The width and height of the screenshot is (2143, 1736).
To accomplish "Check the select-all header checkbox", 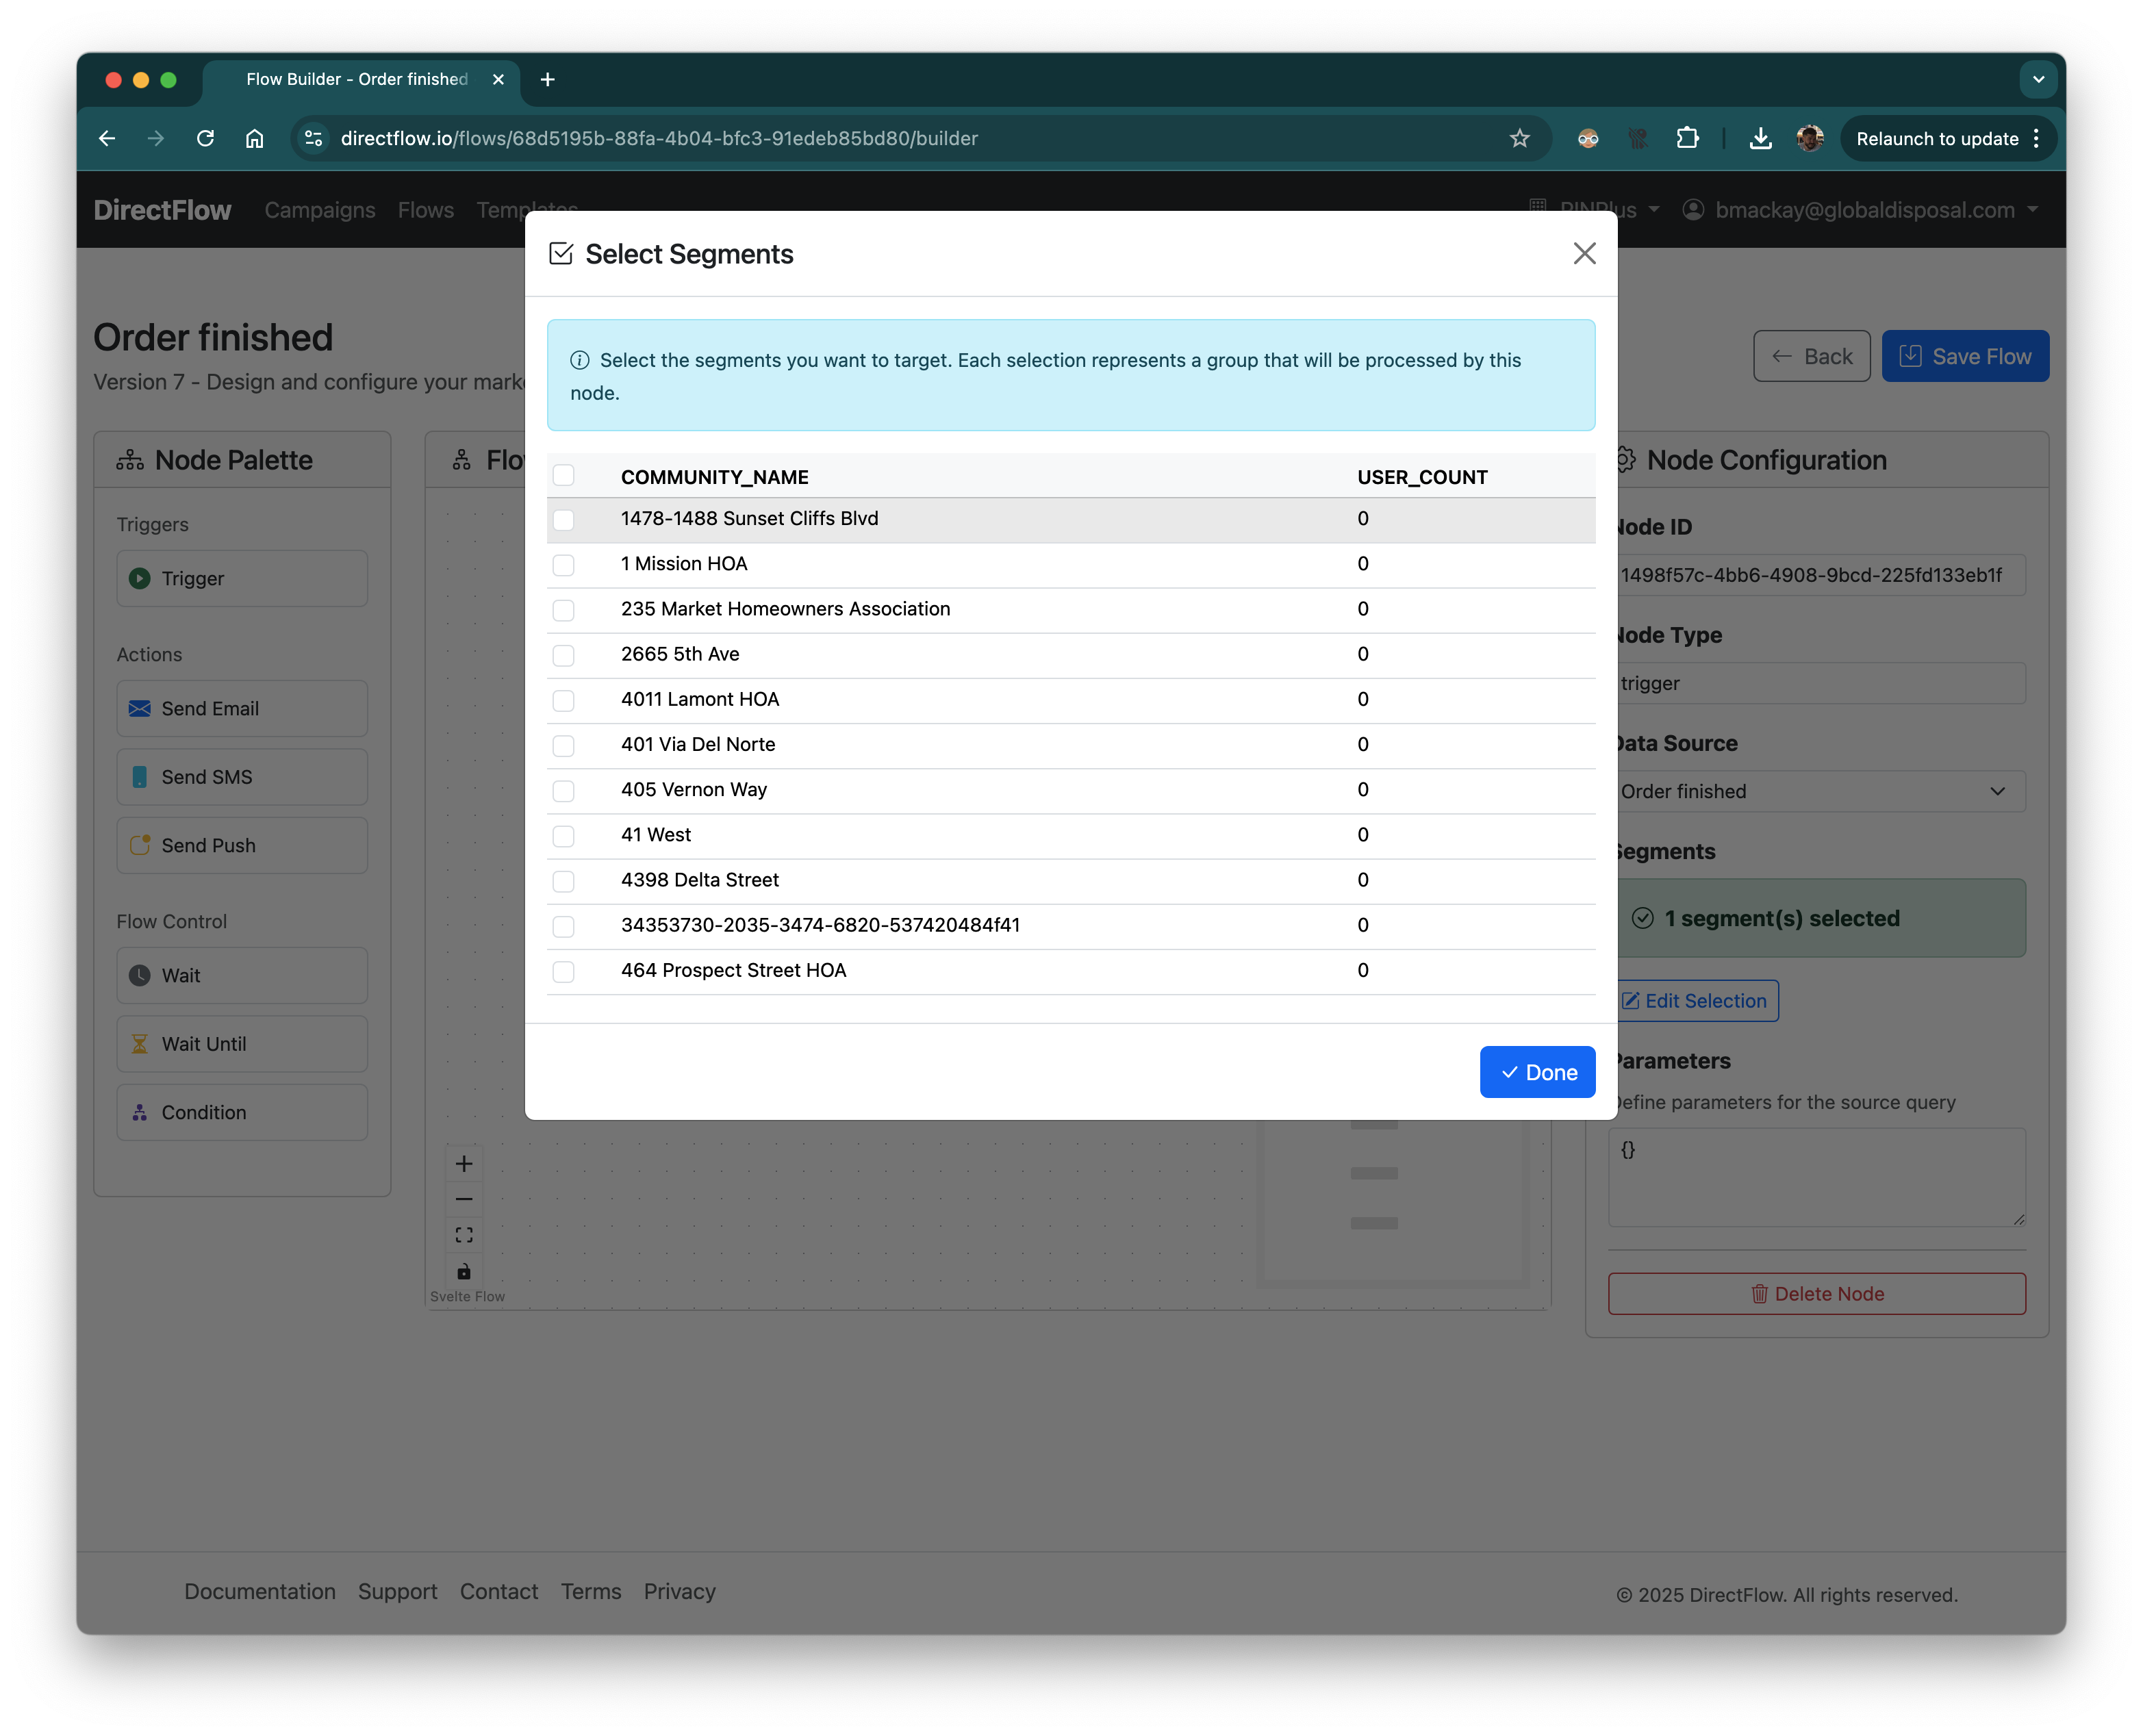I will pyautogui.click(x=564, y=475).
